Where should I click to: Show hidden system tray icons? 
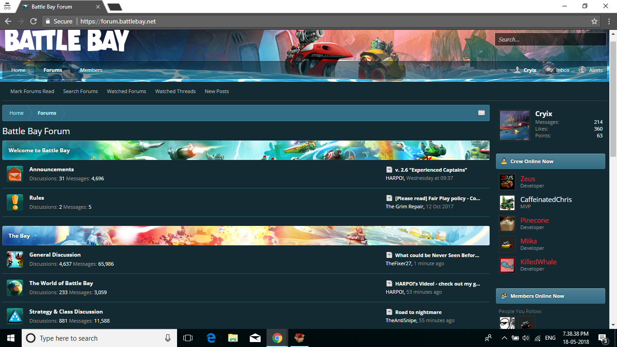point(504,338)
